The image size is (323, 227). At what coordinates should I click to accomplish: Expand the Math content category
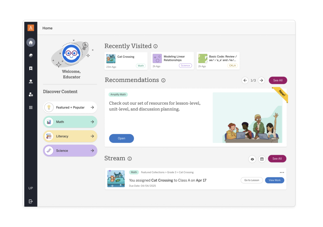pyautogui.click(x=70, y=122)
